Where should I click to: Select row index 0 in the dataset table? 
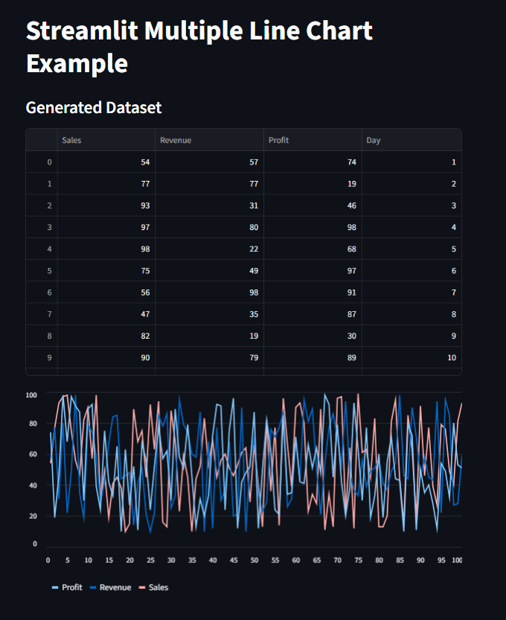point(42,162)
